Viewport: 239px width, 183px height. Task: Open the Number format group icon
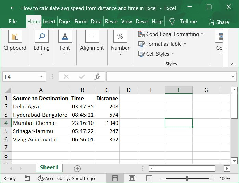coord(120,36)
